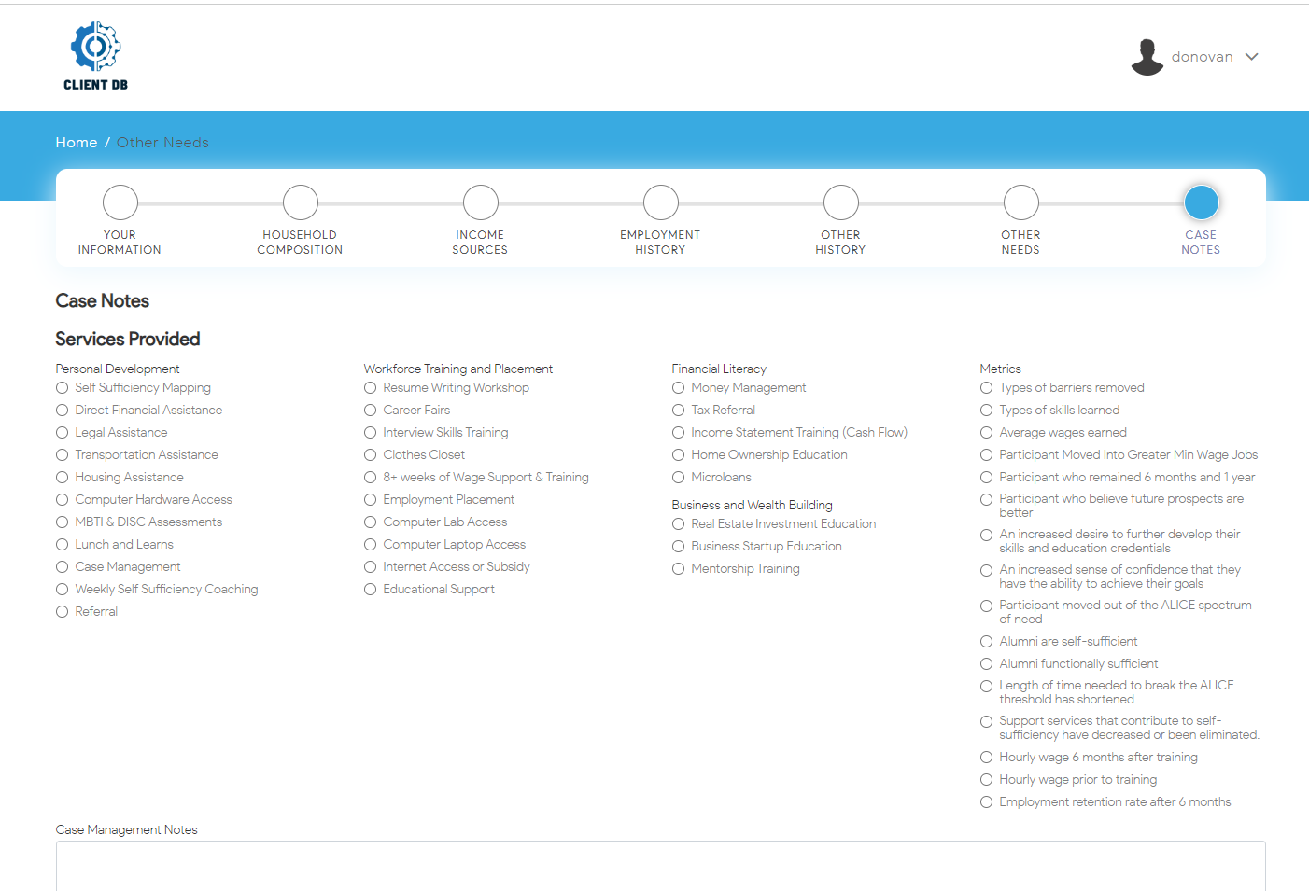Click the Other Needs step circle
Viewport: 1309px width, 891px height.
[x=1021, y=202]
